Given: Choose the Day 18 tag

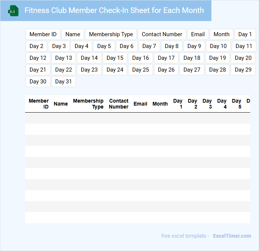Looking at the screenshot, I should pyautogui.click(x=192, y=58).
